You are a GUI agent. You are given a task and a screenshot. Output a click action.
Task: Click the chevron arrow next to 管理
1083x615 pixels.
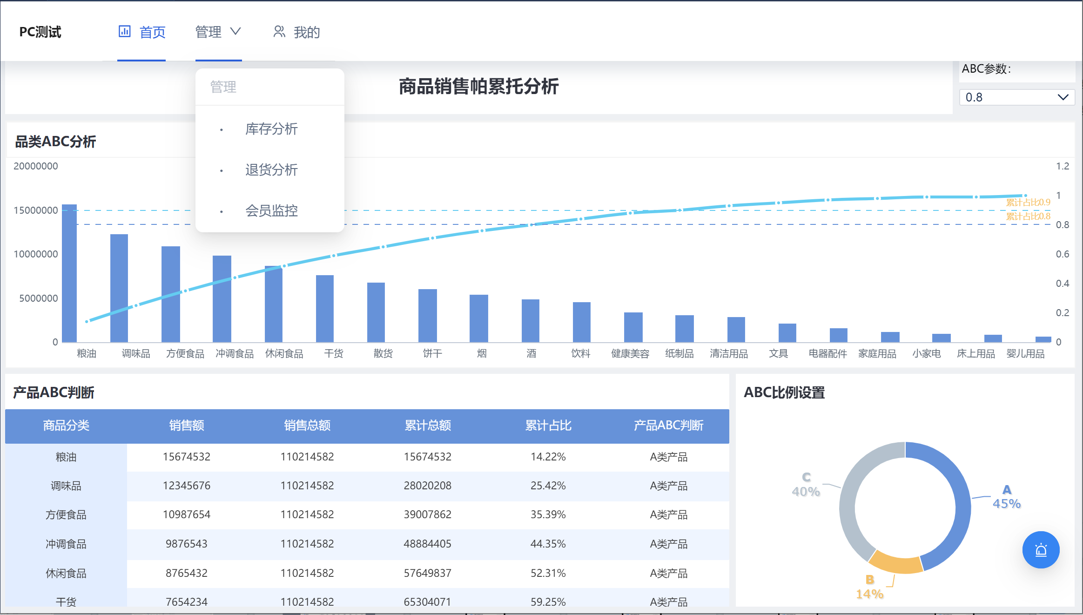click(x=235, y=31)
